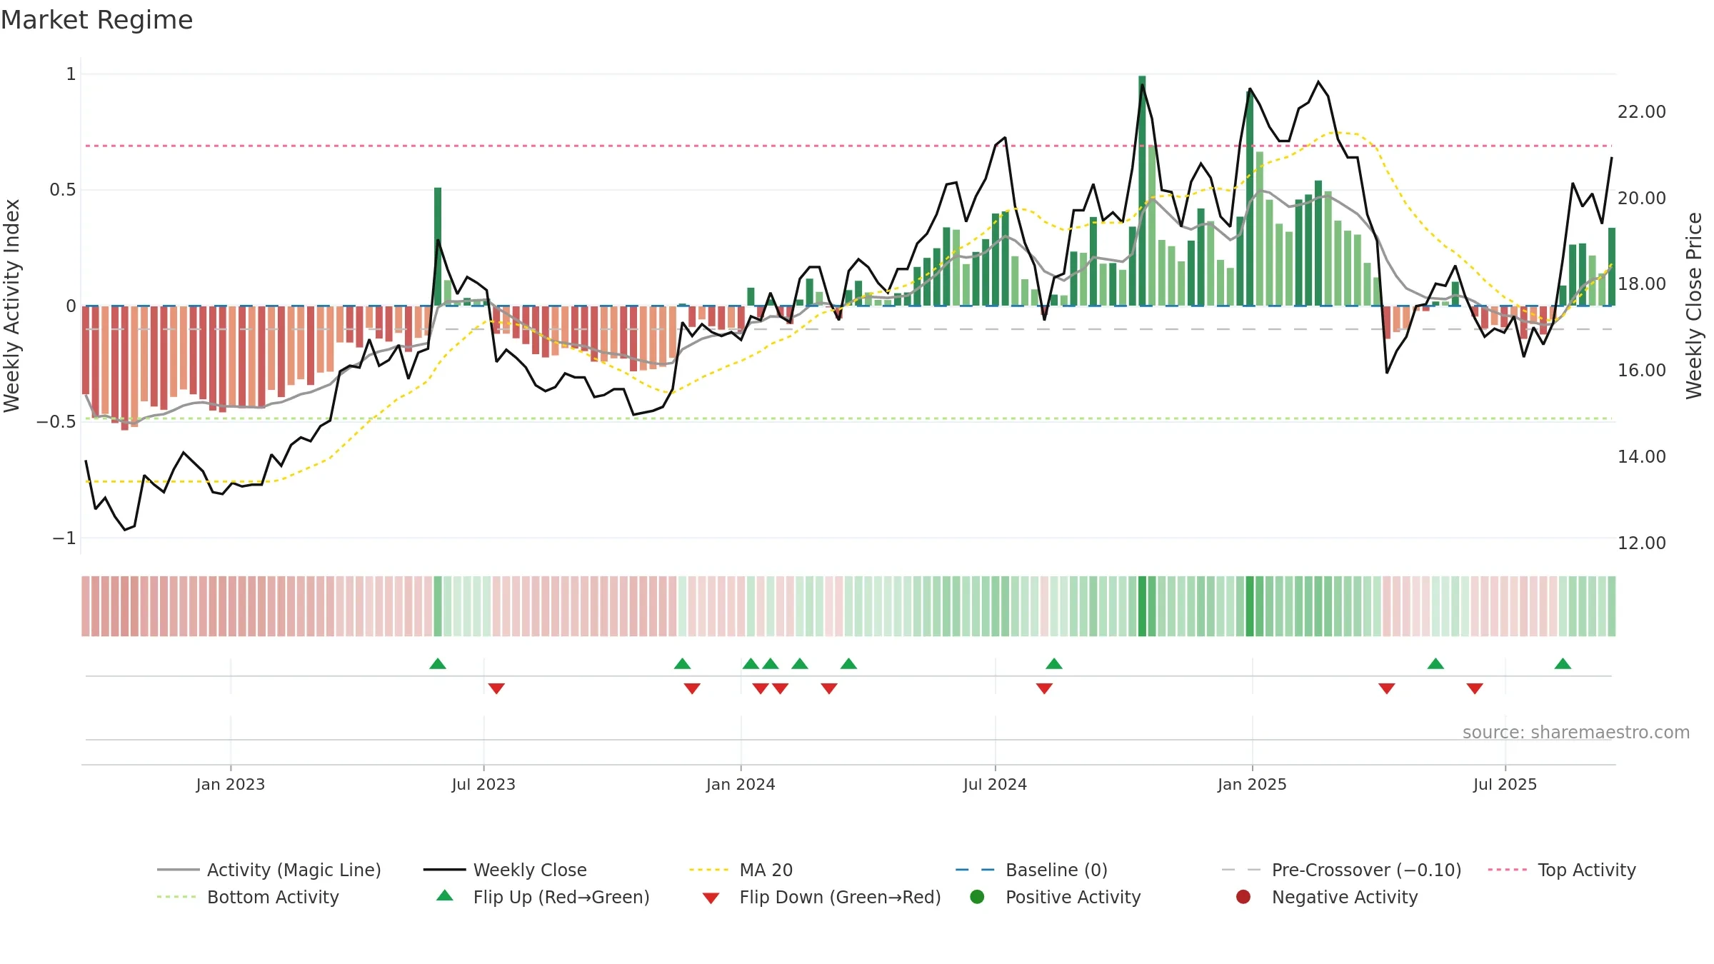Click the last Flip Up marker after Jul 2025
The width and height of the screenshot is (1714, 964).
[x=1563, y=663]
